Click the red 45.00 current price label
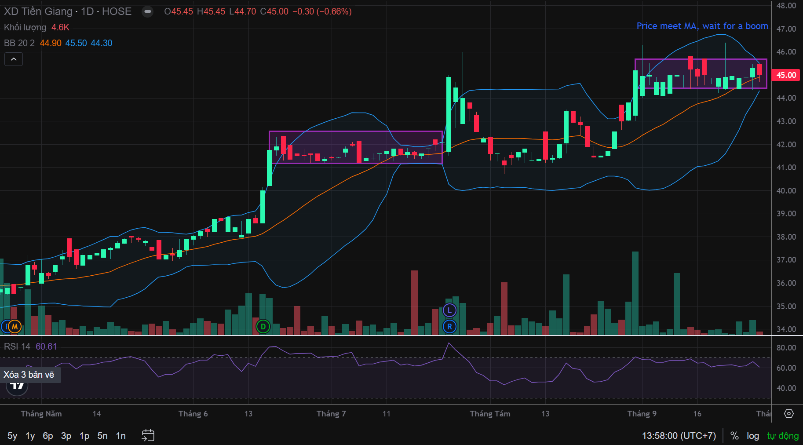Image resolution: width=803 pixels, height=445 pixels. [x=786, y=75]
